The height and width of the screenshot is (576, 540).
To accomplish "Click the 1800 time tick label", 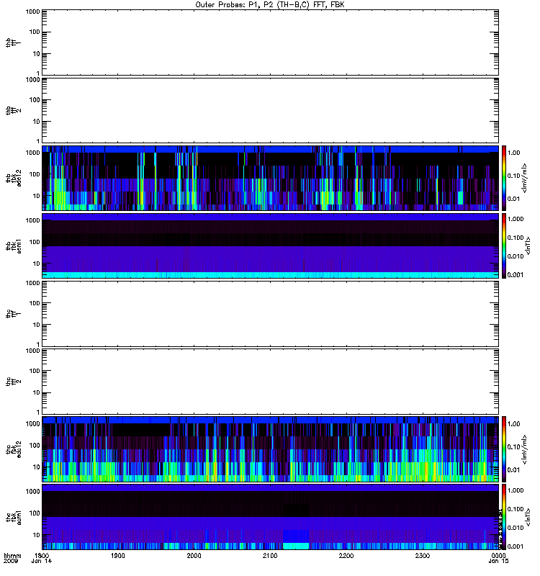I will click(x=42, y=555).
